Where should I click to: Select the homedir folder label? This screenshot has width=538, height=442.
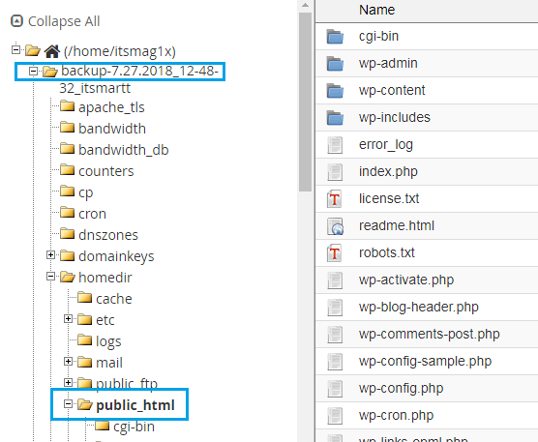[x=105, y=278]
